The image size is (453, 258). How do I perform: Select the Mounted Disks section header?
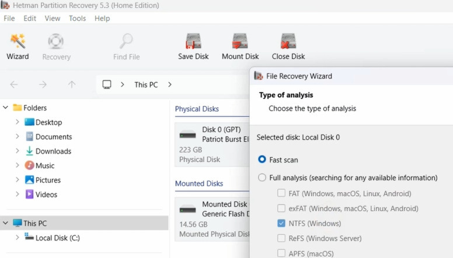(x=198, y=183)
